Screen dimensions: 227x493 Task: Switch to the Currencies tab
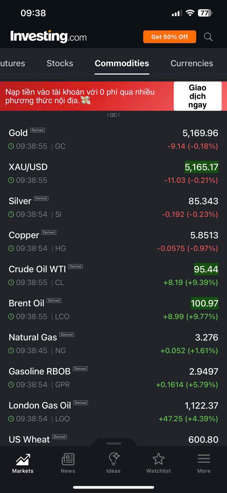coord(192,63)
